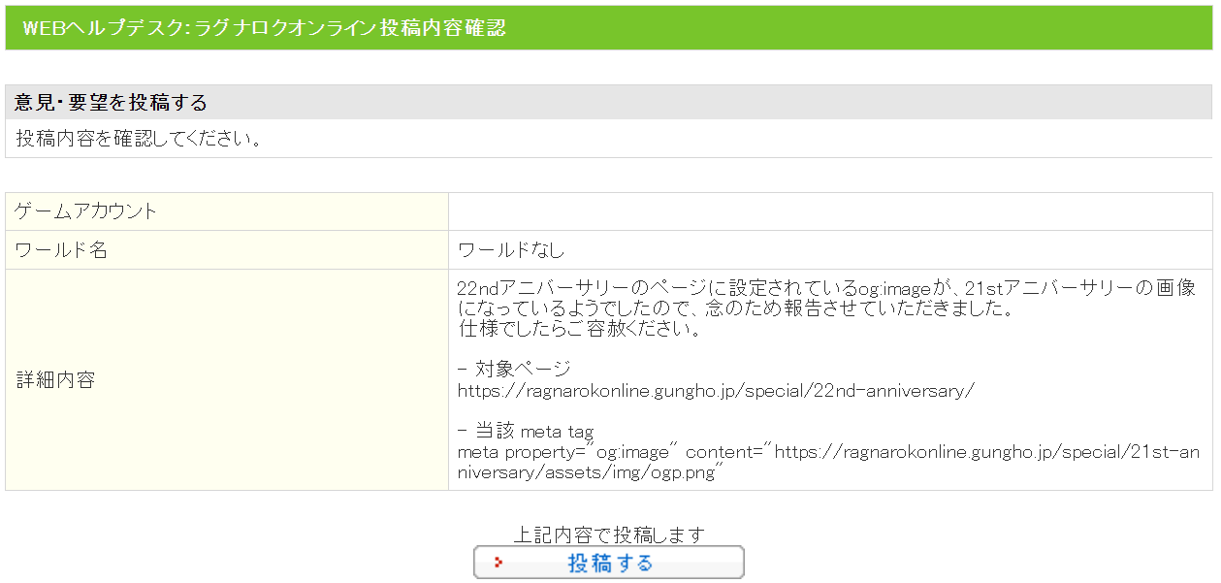
Task: Select the 意見・要望を投稿する section heading
Action: click(112, 103)
